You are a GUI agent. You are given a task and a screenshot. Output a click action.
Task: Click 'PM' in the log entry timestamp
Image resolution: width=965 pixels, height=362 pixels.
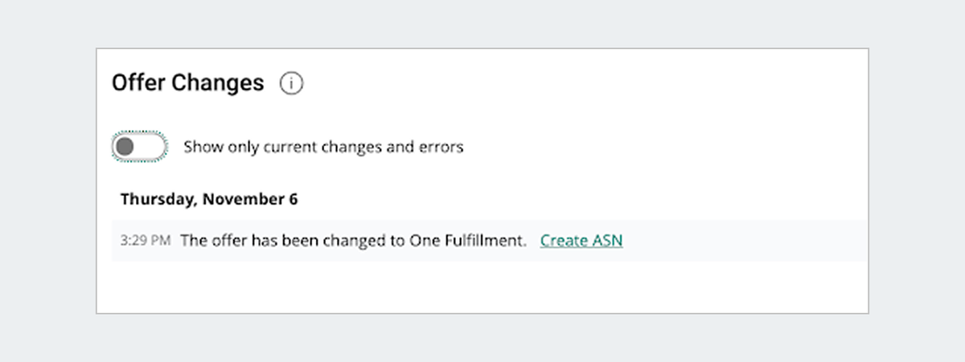160,240
